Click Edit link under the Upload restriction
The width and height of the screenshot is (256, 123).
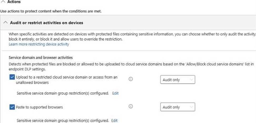coord(115,93)
